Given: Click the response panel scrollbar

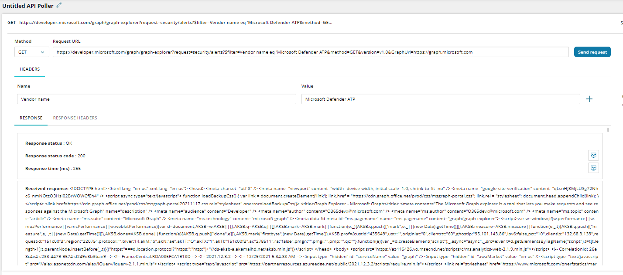Looking at the screenshot, I should (608, 129).
